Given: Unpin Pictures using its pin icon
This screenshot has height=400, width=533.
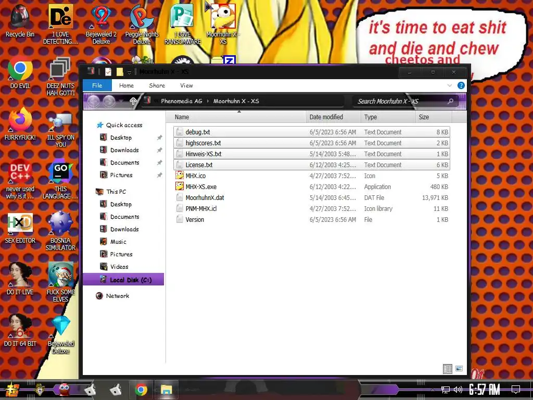Looking at the screenshot, I should click(x=159, y=175).
